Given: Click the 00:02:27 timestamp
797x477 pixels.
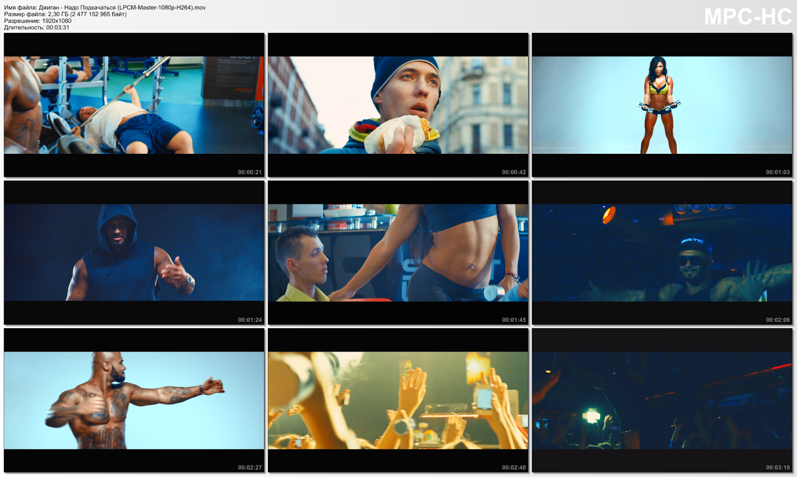Looking at the screenshot, I should (250, 468).
